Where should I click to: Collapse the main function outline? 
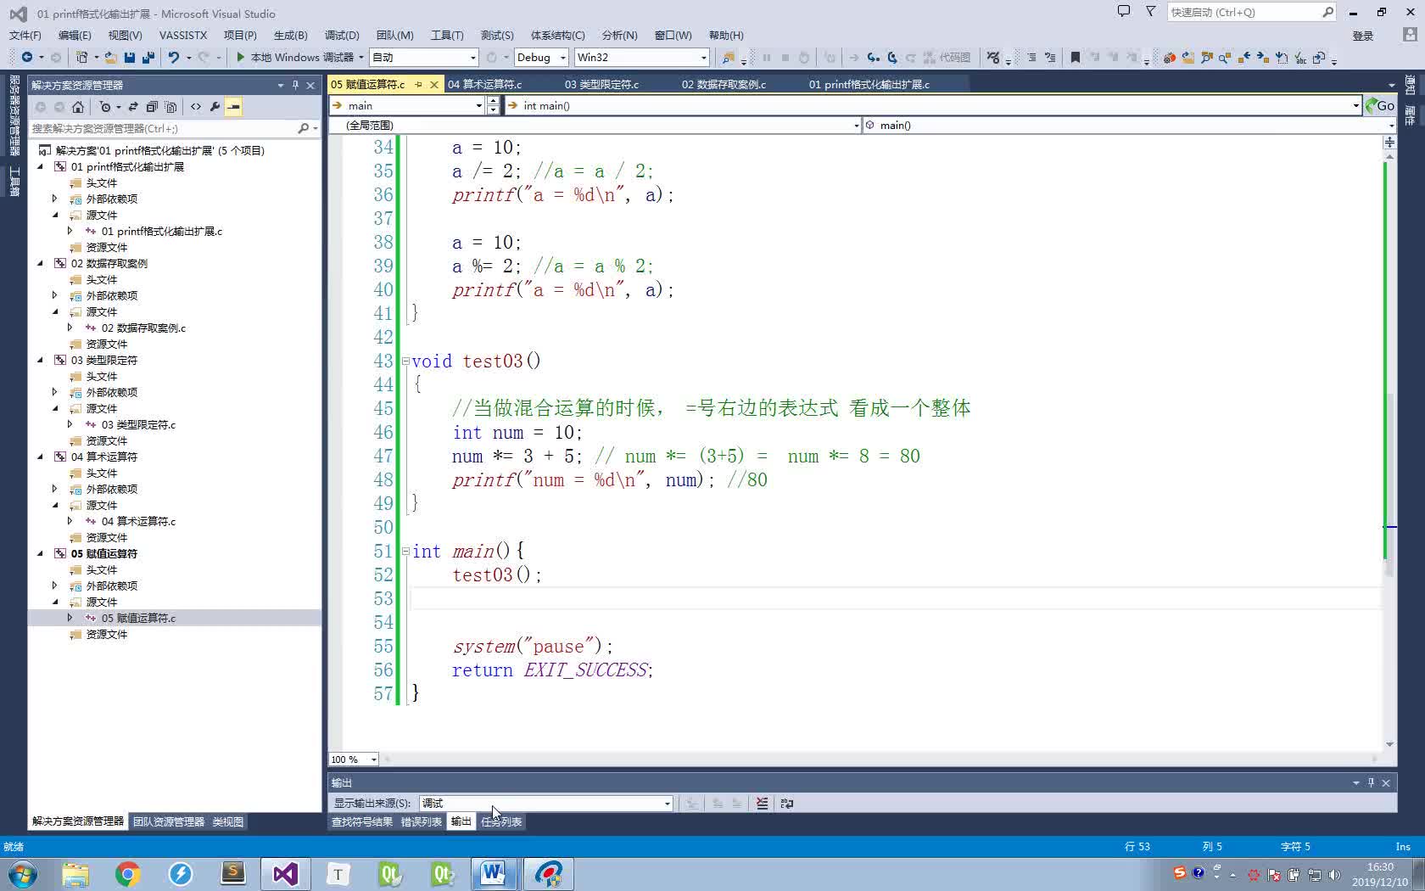[405, 552]
